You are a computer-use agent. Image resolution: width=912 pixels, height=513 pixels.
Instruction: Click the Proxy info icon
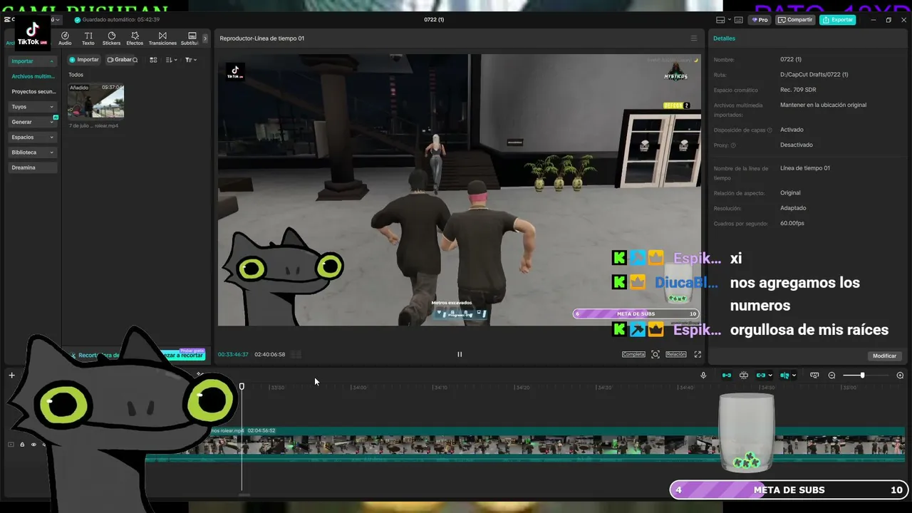click(733, 145)
